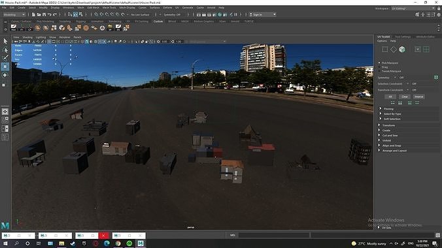This screenshot has height=248, width=442.
Task: Toggle the highlighted snap icon on the status line
Action: [x=76, y=14]
